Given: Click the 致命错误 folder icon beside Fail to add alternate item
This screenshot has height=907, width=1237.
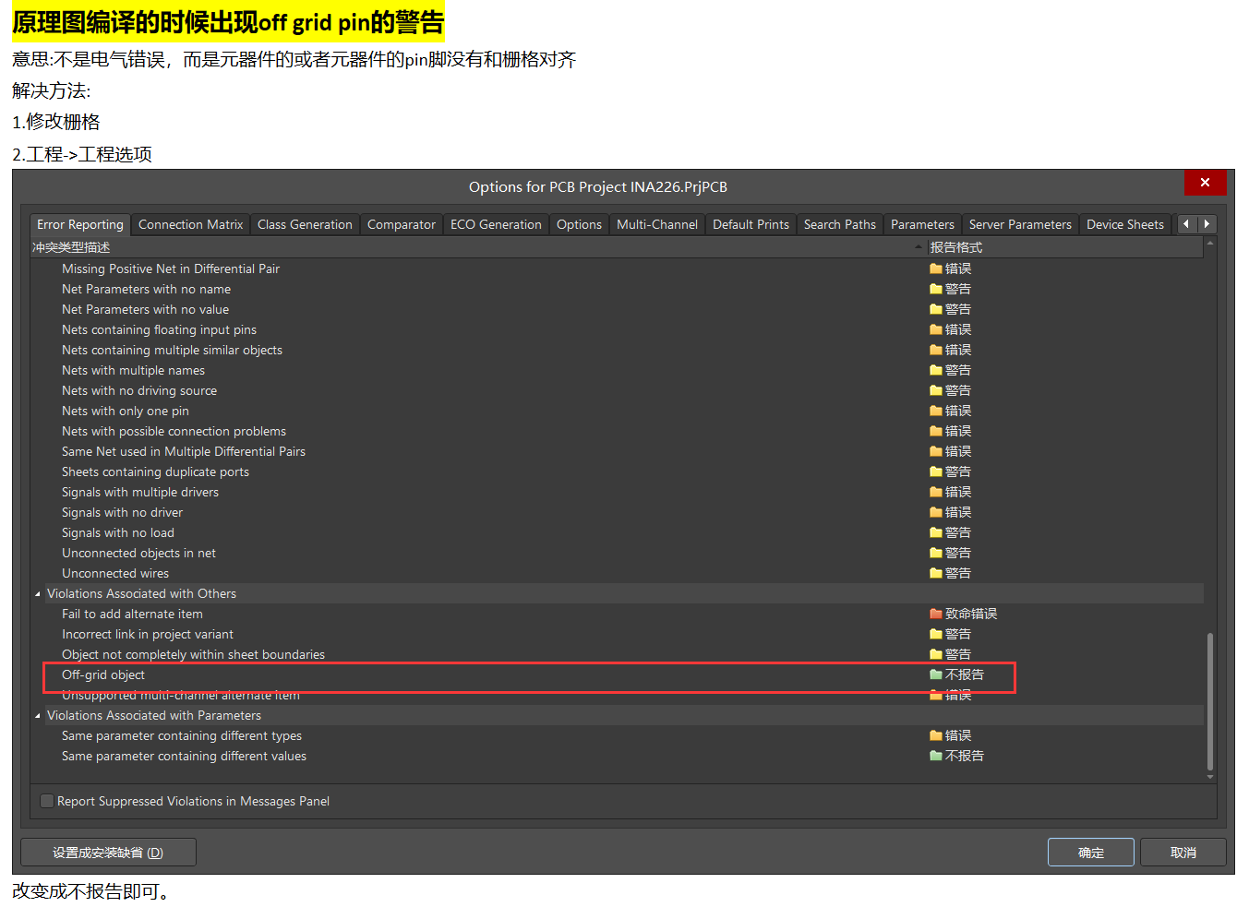Looking at the screenshot, I should pyautogui.click(x=936, y=613).
